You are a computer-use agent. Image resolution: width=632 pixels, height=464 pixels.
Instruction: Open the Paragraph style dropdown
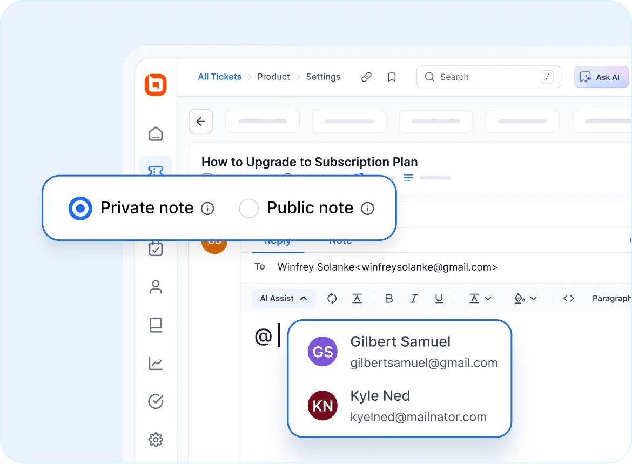pos(611,298)
